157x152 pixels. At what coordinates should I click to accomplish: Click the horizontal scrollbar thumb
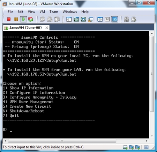62,141
